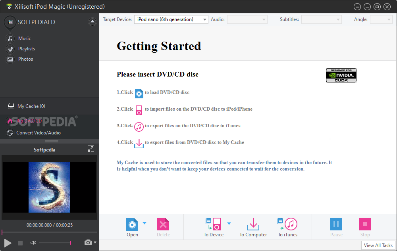397x251 pixels.
Task: Open the Subtitles dropdown
Action: 321,19
